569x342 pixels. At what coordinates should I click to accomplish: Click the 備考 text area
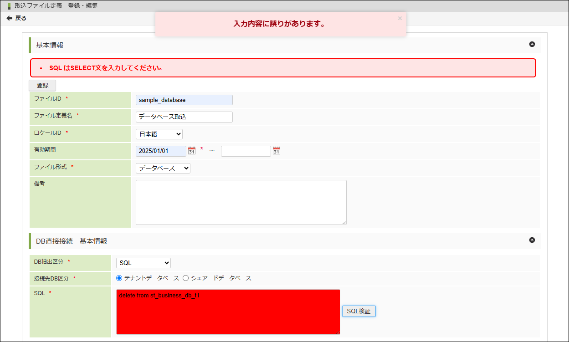pos(241,202)
